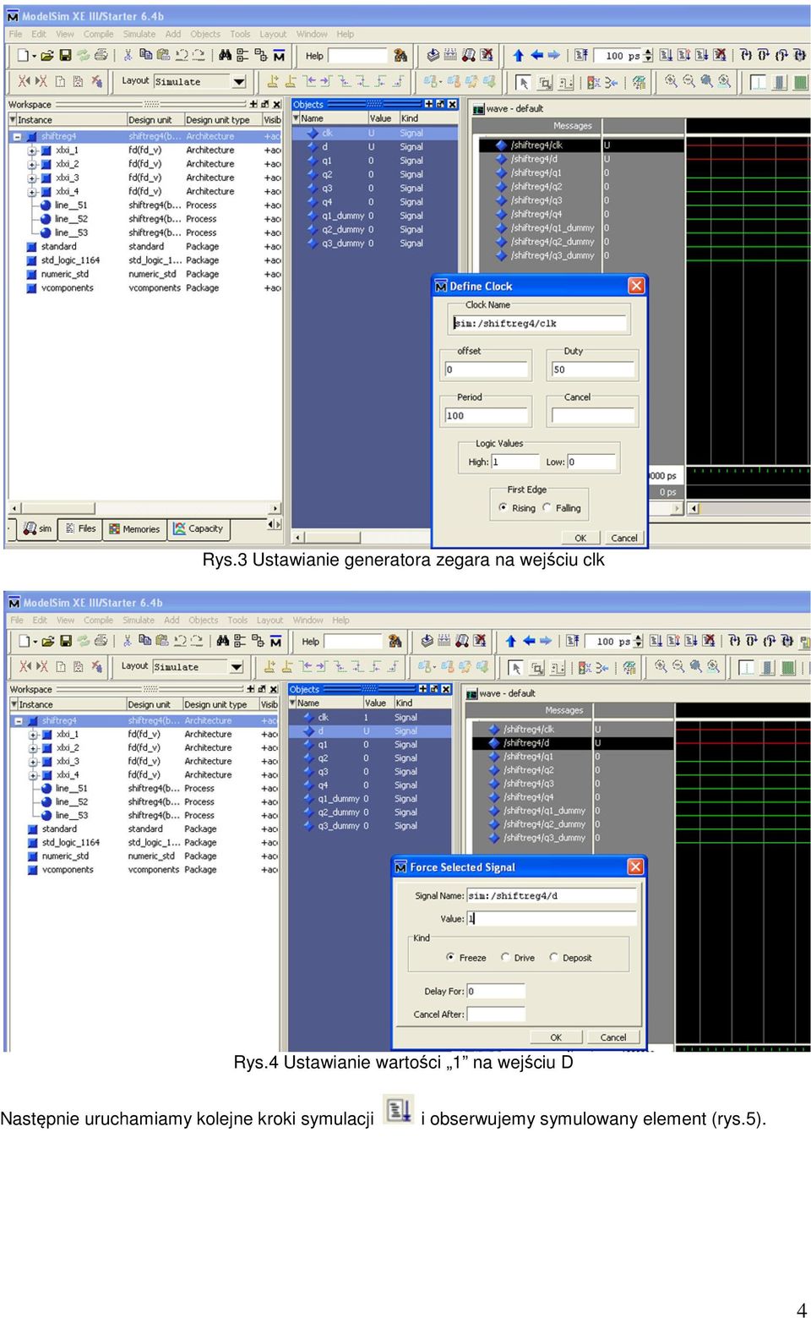Close the Define Clock dialog
This screenshot has height=1318, width=811.
(x=637, y=286)
